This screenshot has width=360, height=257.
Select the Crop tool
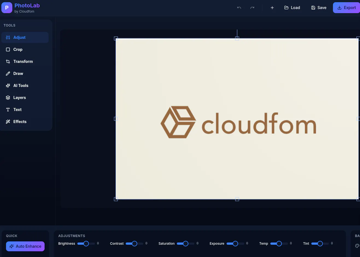point(25,49)
